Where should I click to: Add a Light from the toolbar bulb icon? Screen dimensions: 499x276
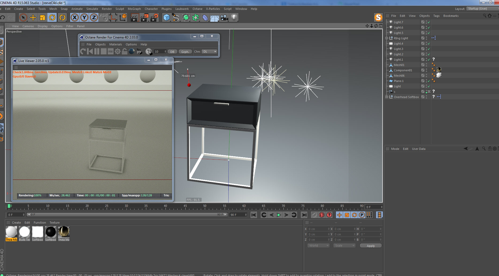(234, 18)
